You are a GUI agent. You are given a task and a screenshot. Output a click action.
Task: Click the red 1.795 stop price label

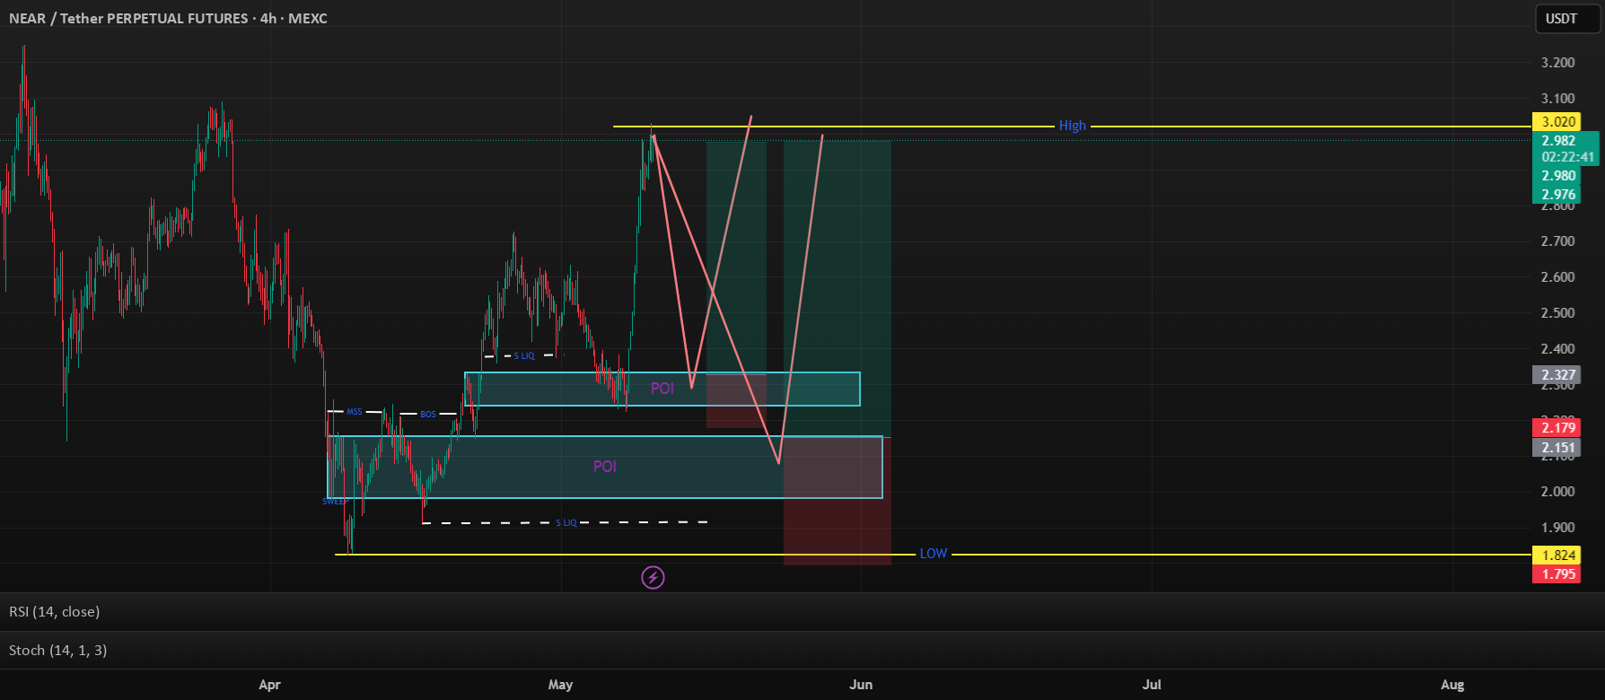[x=1558, y=574]
